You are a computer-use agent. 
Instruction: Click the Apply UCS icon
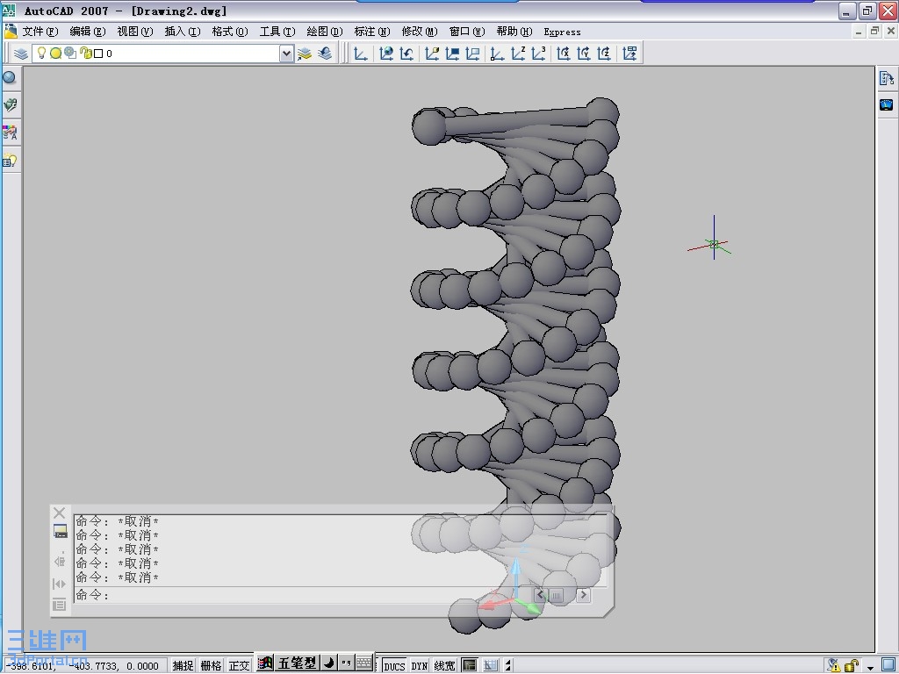coord(629,54)
